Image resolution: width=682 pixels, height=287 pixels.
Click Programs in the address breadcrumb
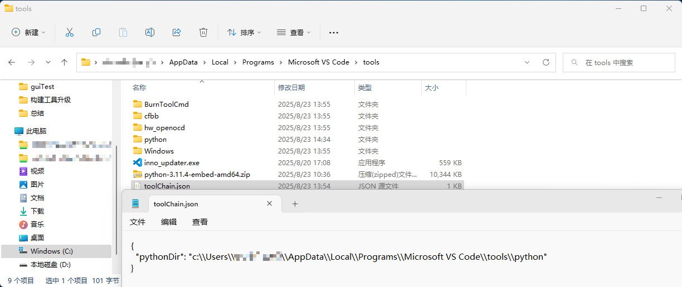click(x=258, y=62)
